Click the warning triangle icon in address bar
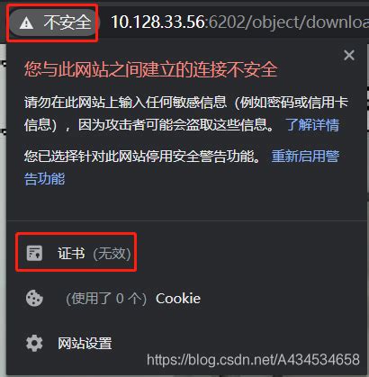Image resolution: width=369 pixels, height=377 pixels. tap(26, 22)
